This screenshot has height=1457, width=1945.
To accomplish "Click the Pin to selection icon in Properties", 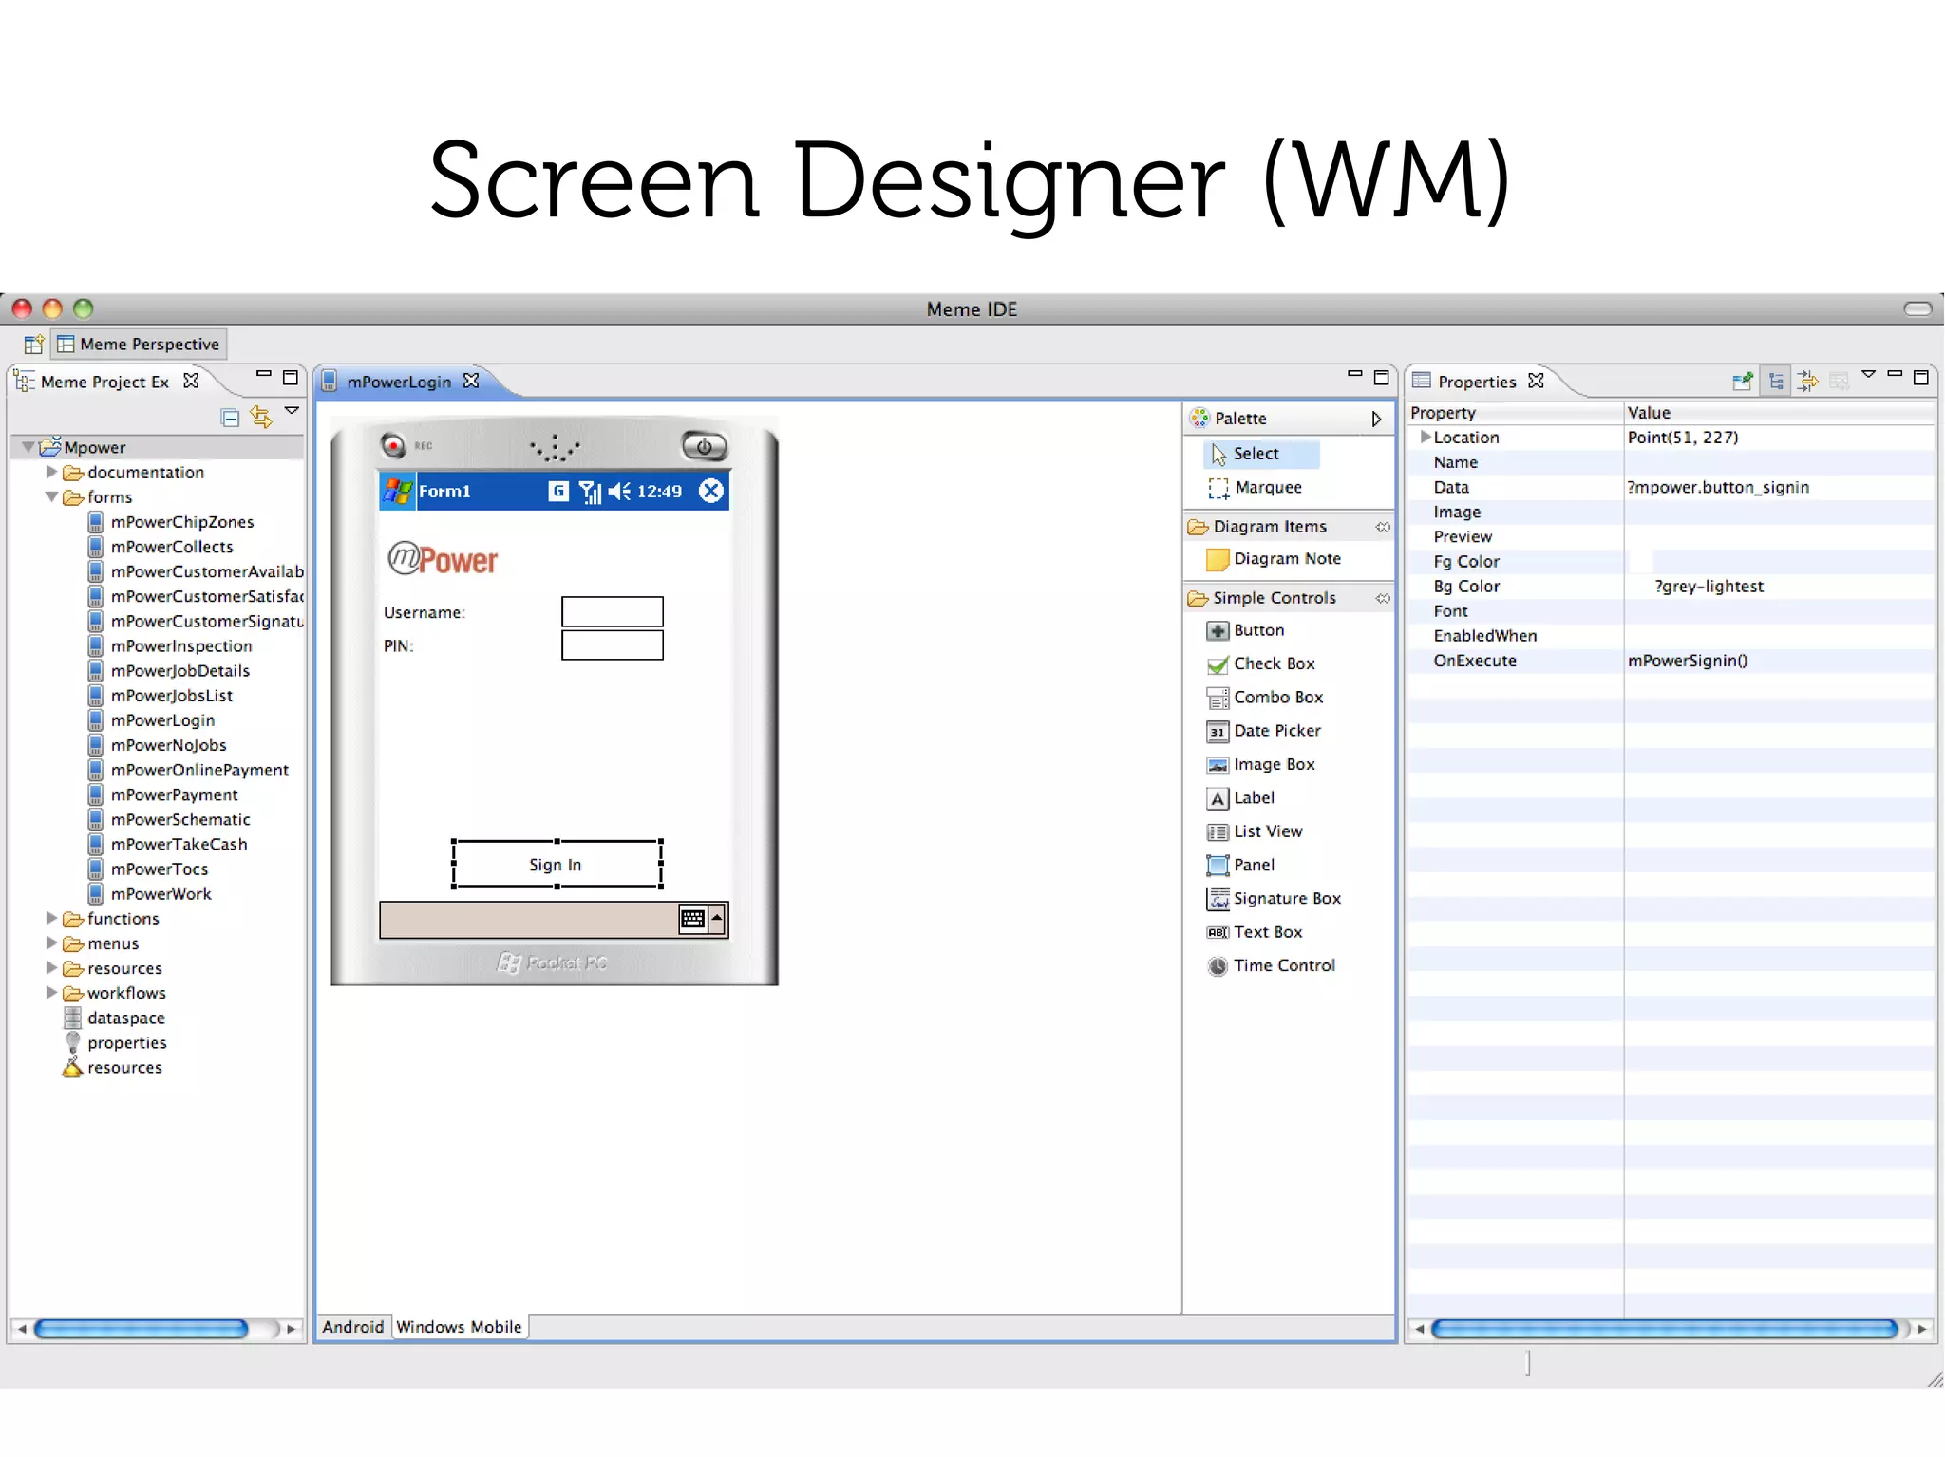I will coord(1743,381).
